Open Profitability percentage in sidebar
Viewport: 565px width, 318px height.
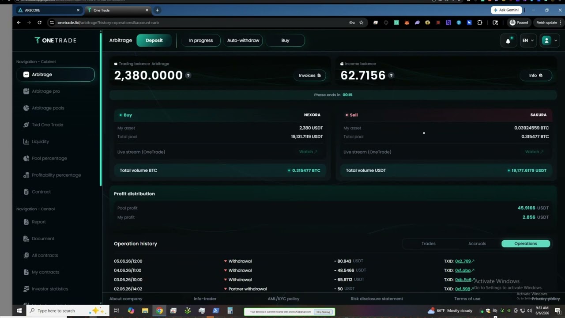(56, 175)
